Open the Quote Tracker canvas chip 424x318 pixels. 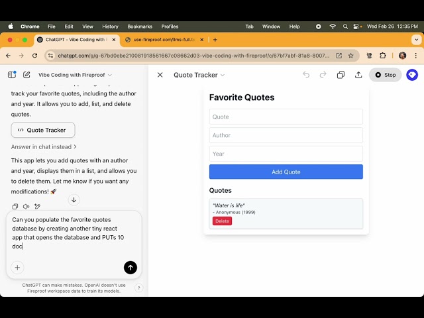(43, 130)
